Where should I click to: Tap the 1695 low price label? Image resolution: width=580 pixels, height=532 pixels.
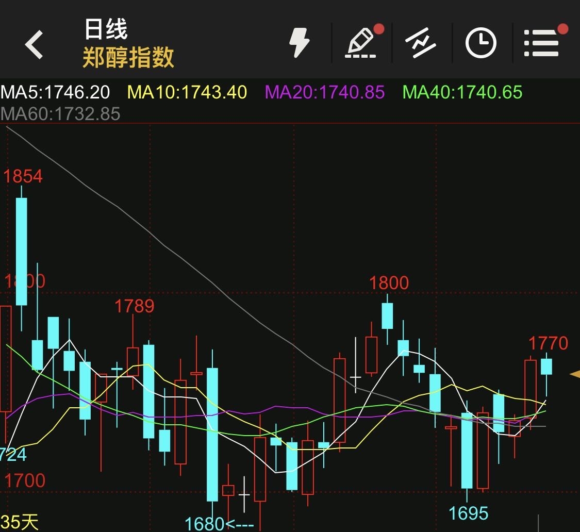468,513
